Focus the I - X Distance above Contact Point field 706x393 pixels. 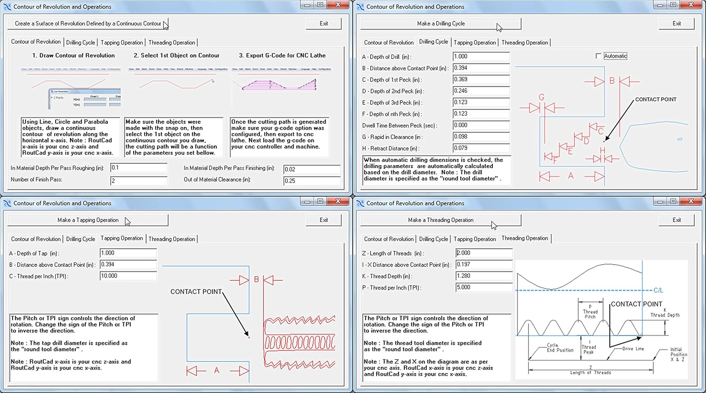click(x=484, y=264)
